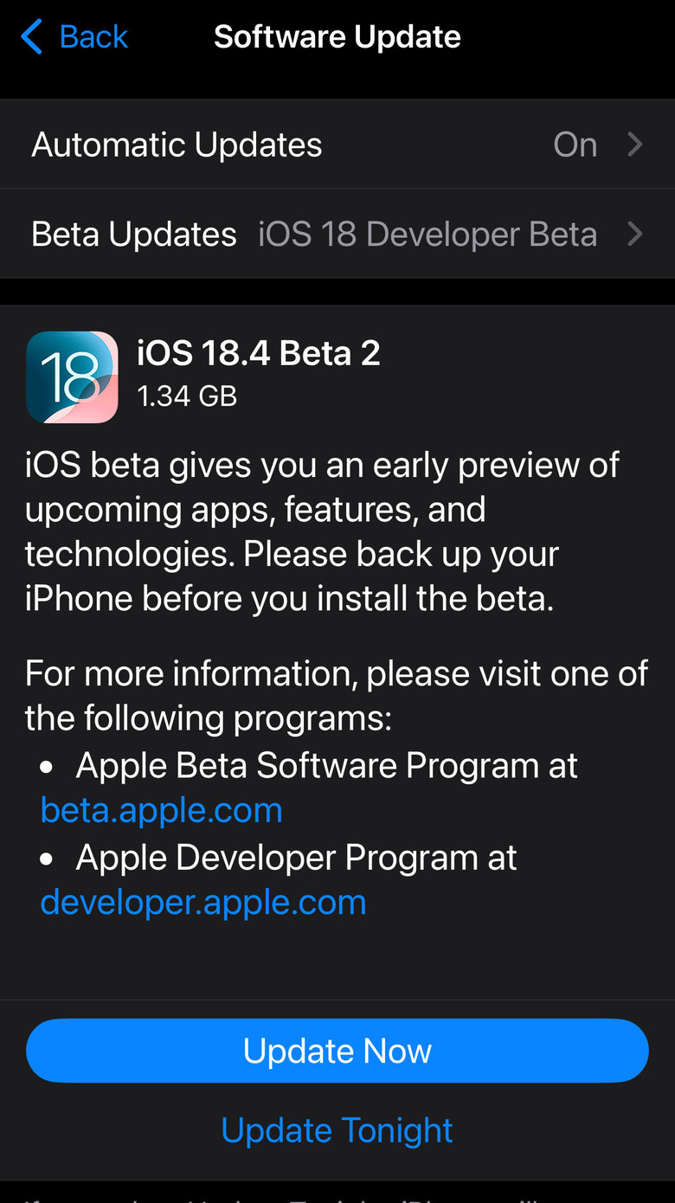Start the install with Update Now
675x1203 pixels.
tap(337, 1051)
